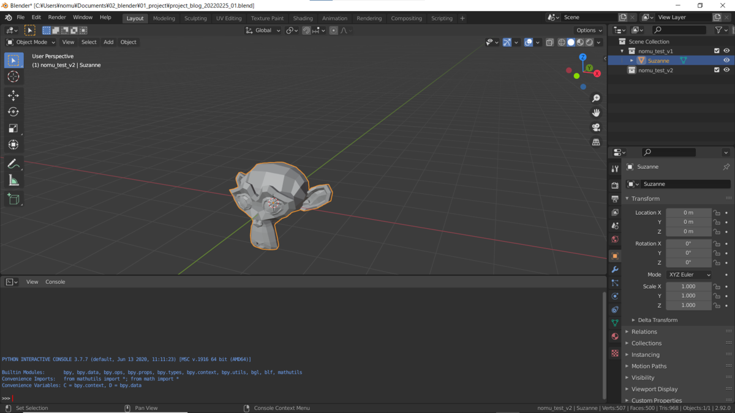
Task: Toggle the camera view icon
Action: 596,128
